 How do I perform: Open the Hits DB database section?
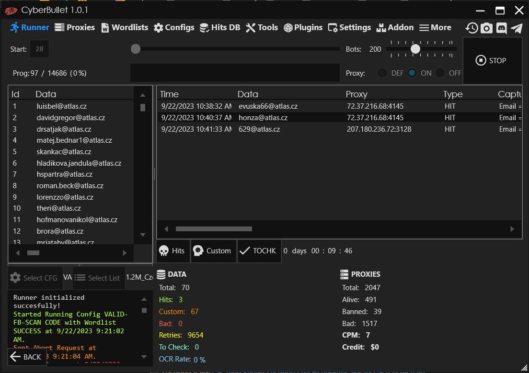[220, 27]
